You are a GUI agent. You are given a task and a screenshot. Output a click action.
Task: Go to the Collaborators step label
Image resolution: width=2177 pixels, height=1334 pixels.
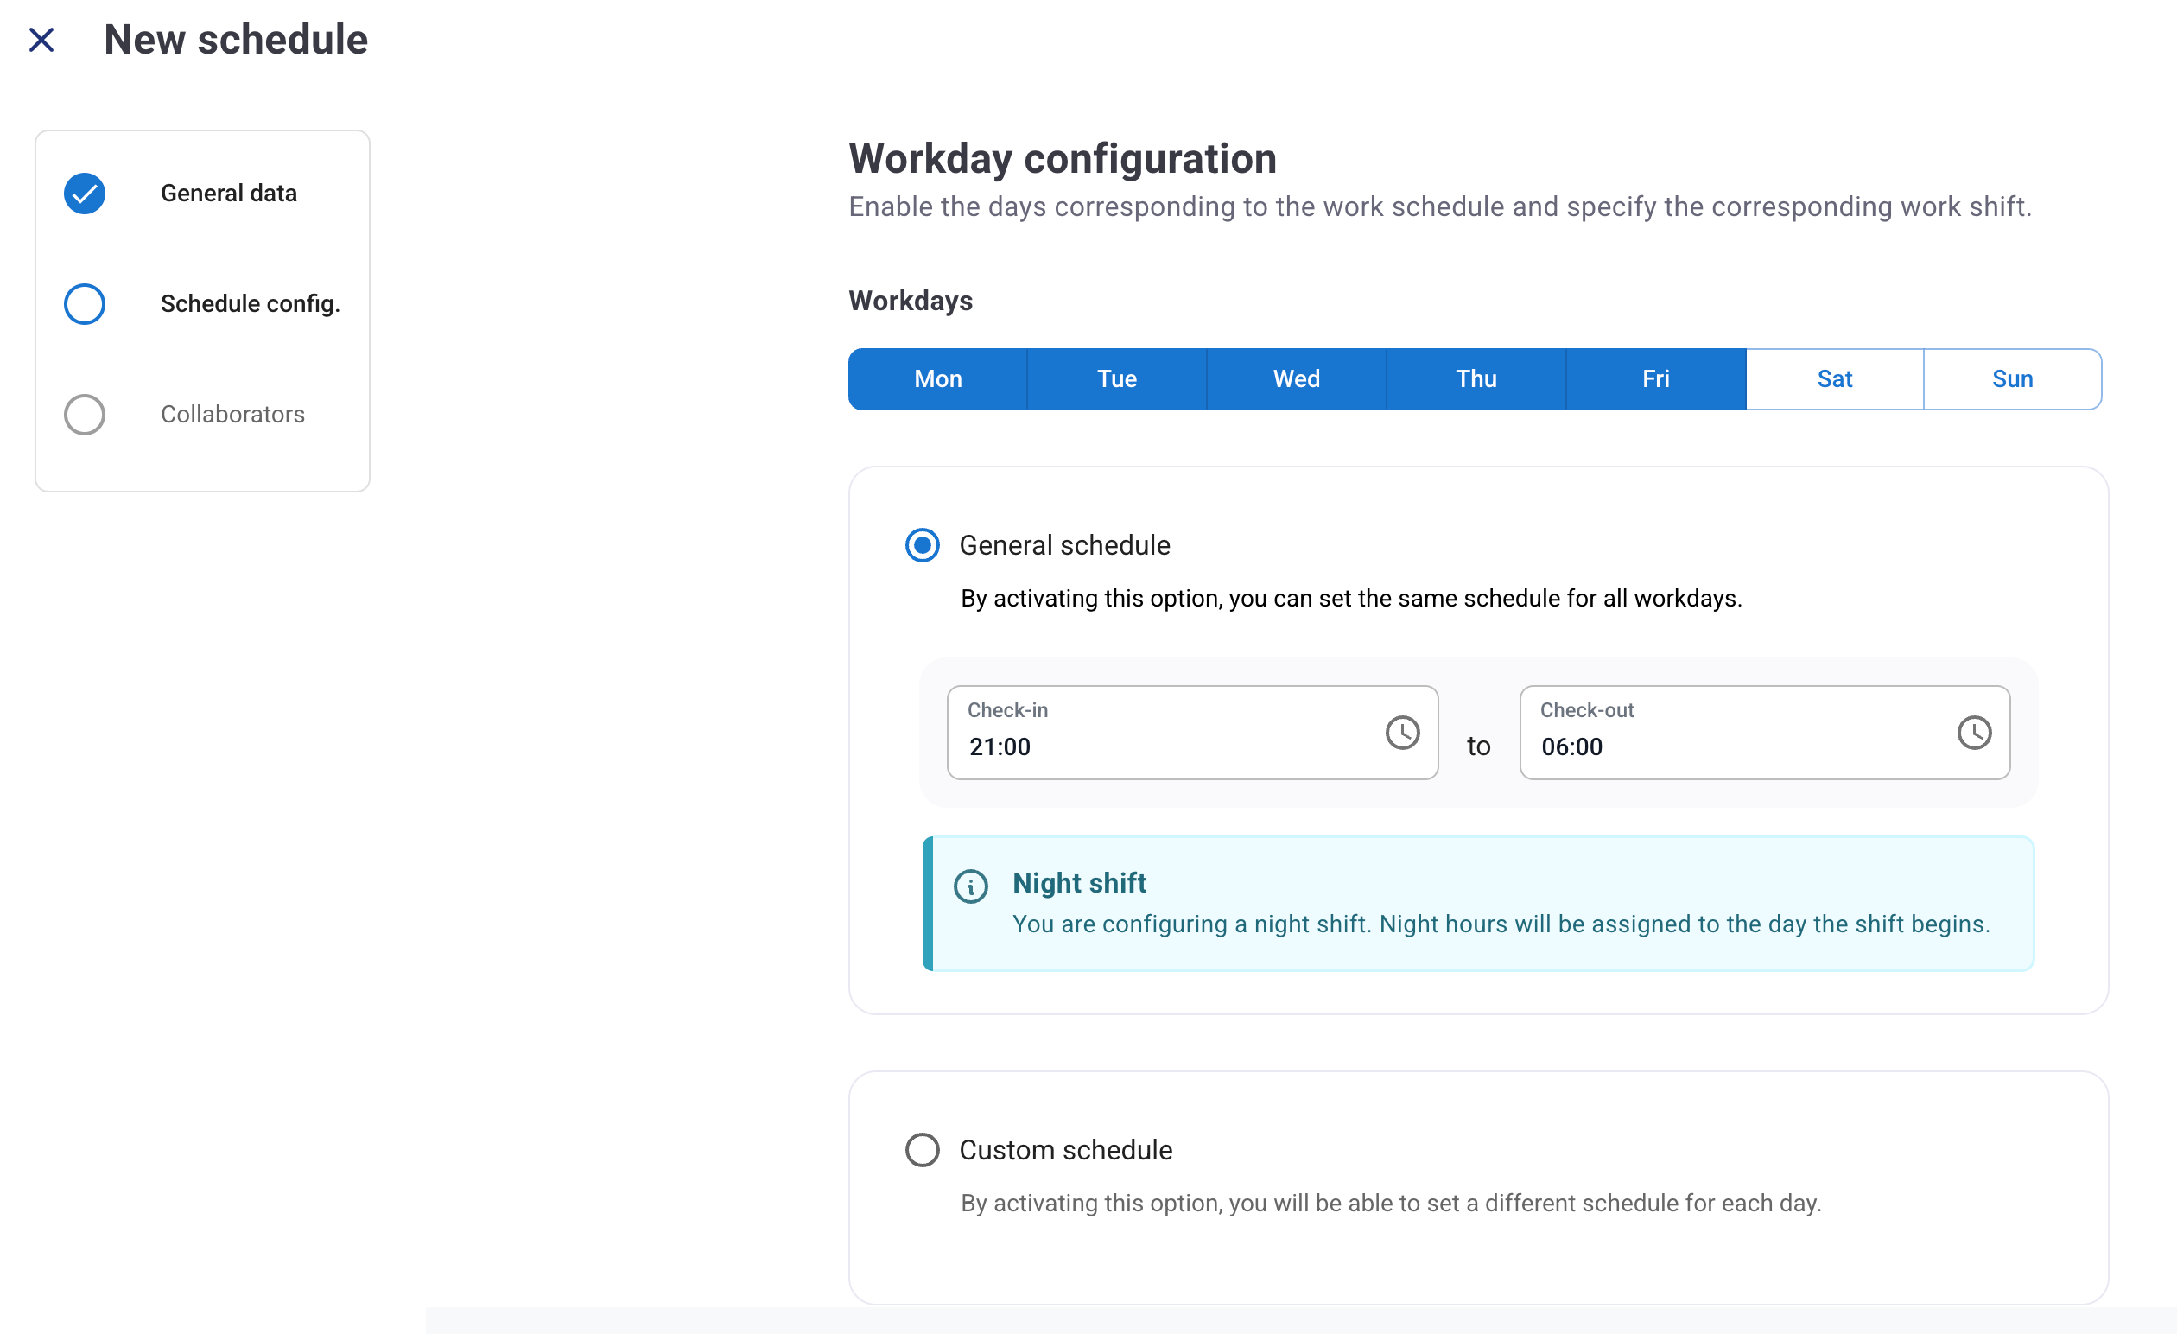(x=232, y=415)
